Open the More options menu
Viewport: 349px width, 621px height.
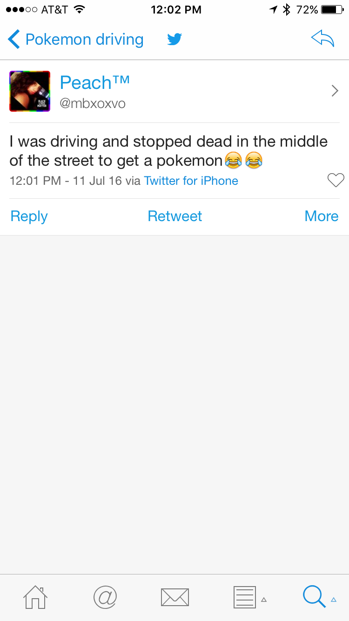[x=321, y=216]
